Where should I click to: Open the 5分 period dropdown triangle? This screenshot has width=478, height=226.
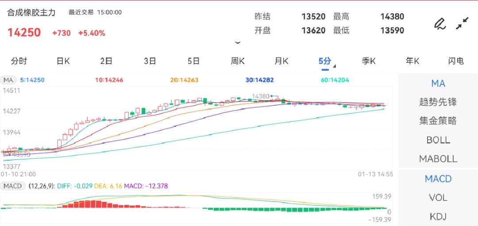(335, 66)
